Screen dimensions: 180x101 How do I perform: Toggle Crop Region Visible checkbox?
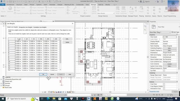click(164, 86)
